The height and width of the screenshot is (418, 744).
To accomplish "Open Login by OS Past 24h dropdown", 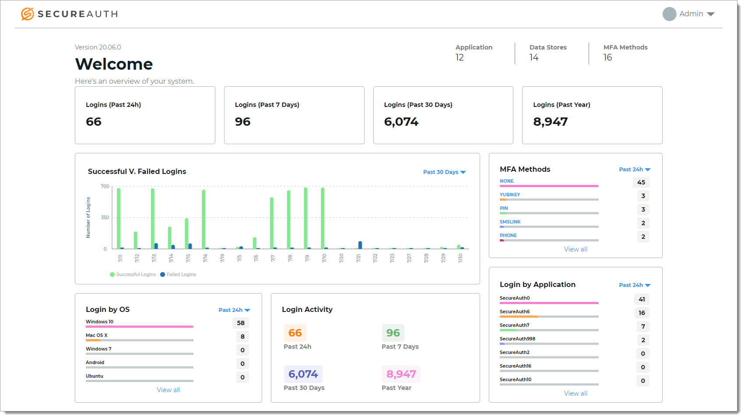I will click(234, 310).
